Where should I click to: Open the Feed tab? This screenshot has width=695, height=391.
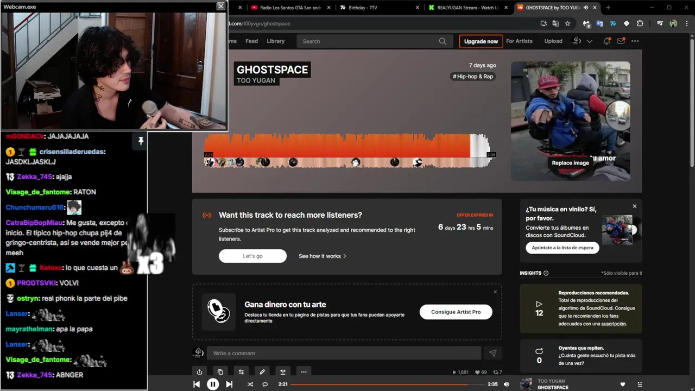coord(251,41)
